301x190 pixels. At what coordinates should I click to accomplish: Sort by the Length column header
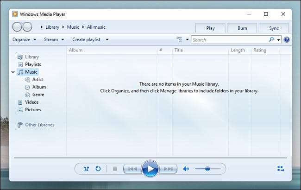pos(240,50)
